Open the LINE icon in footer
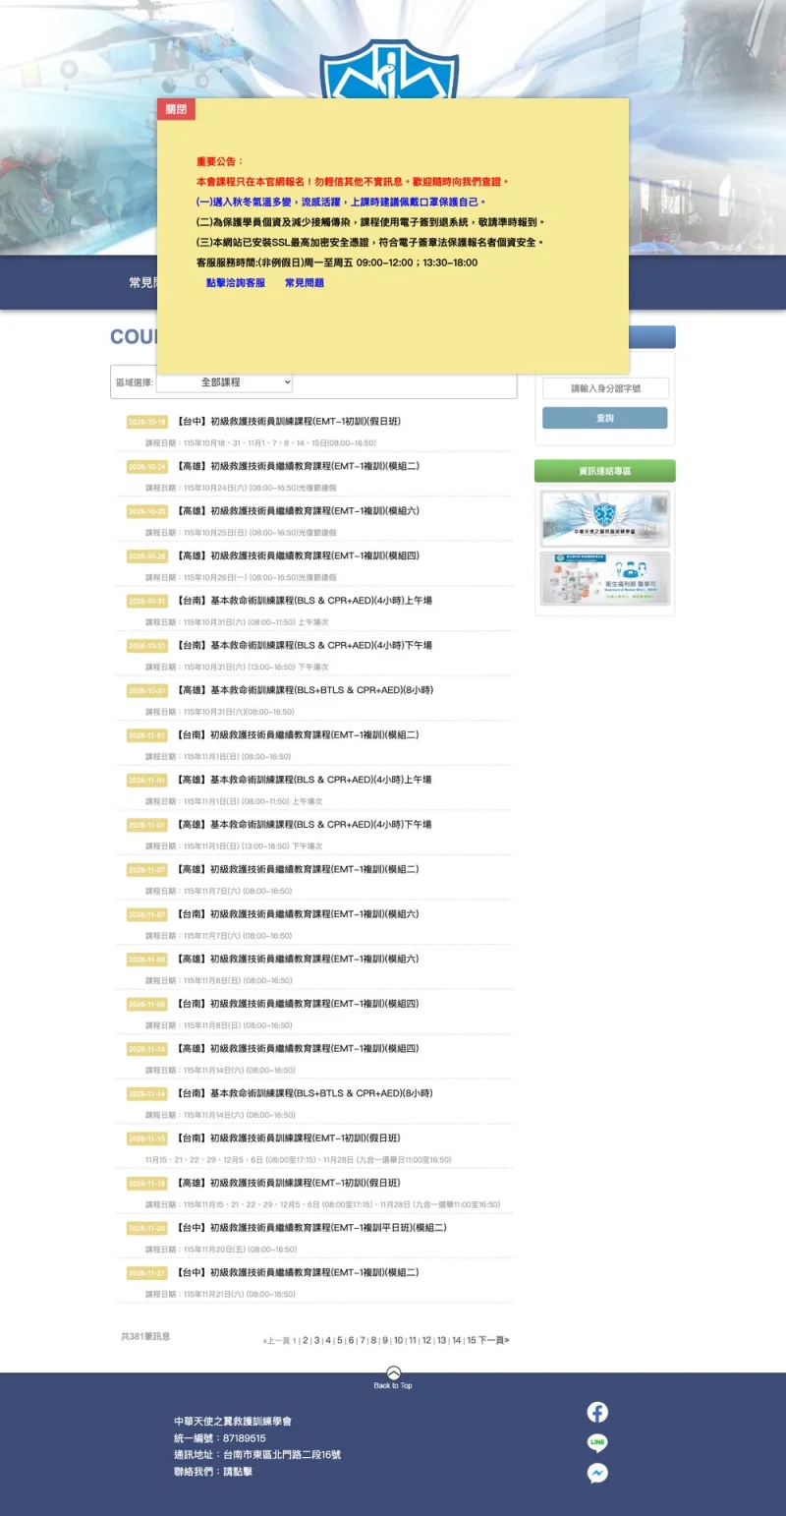786x1516 pixels. pyautogui.click(x=597, y=1442)
